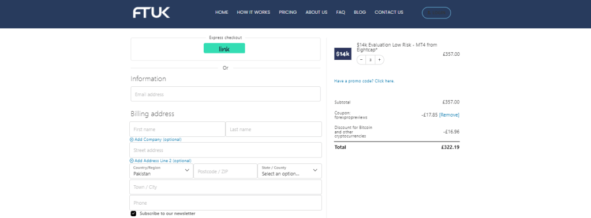Focus the Town / City field
The width and height of the screenshot is (591, 218).
(226, 187)
